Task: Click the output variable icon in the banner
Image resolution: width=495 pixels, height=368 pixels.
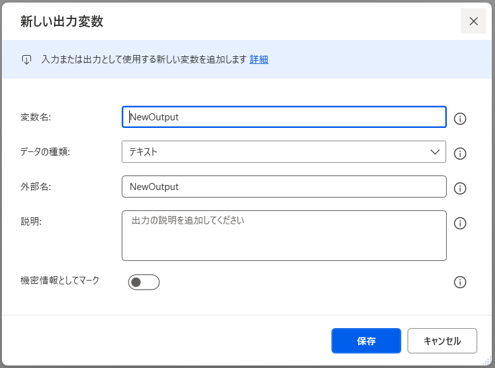Action: pos(27,60)
